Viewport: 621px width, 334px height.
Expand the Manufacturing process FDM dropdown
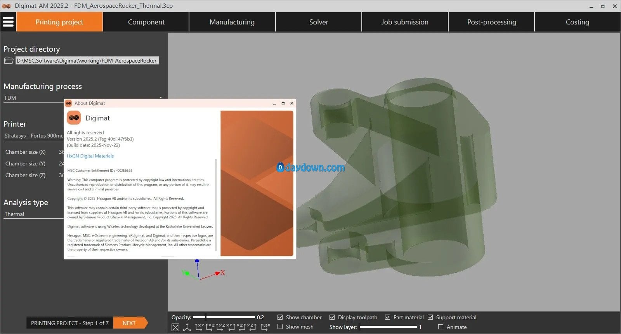click(83, 98)
